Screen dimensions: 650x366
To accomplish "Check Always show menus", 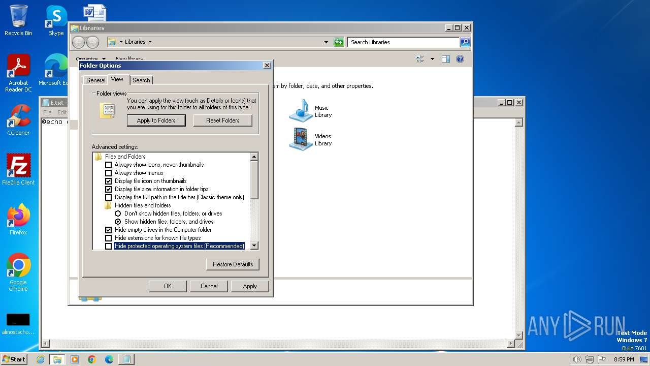I will click(108, 173).
